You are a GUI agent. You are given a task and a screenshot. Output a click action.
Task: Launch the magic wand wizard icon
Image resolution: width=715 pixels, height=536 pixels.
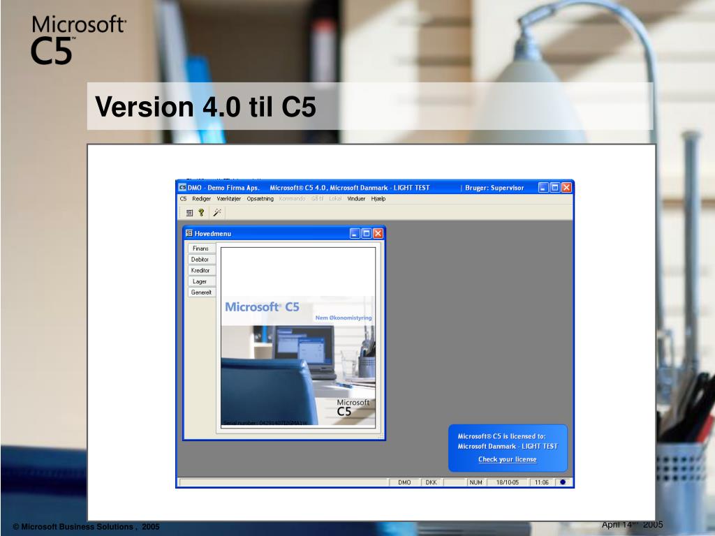217,212
